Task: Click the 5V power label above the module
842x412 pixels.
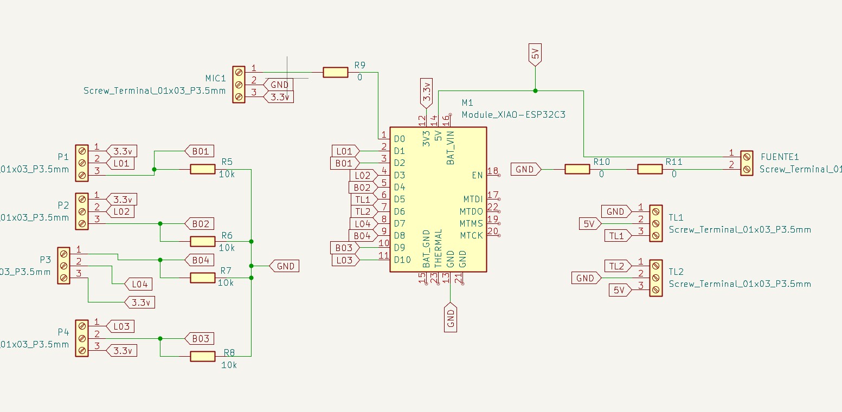Action: pos(535,55)
